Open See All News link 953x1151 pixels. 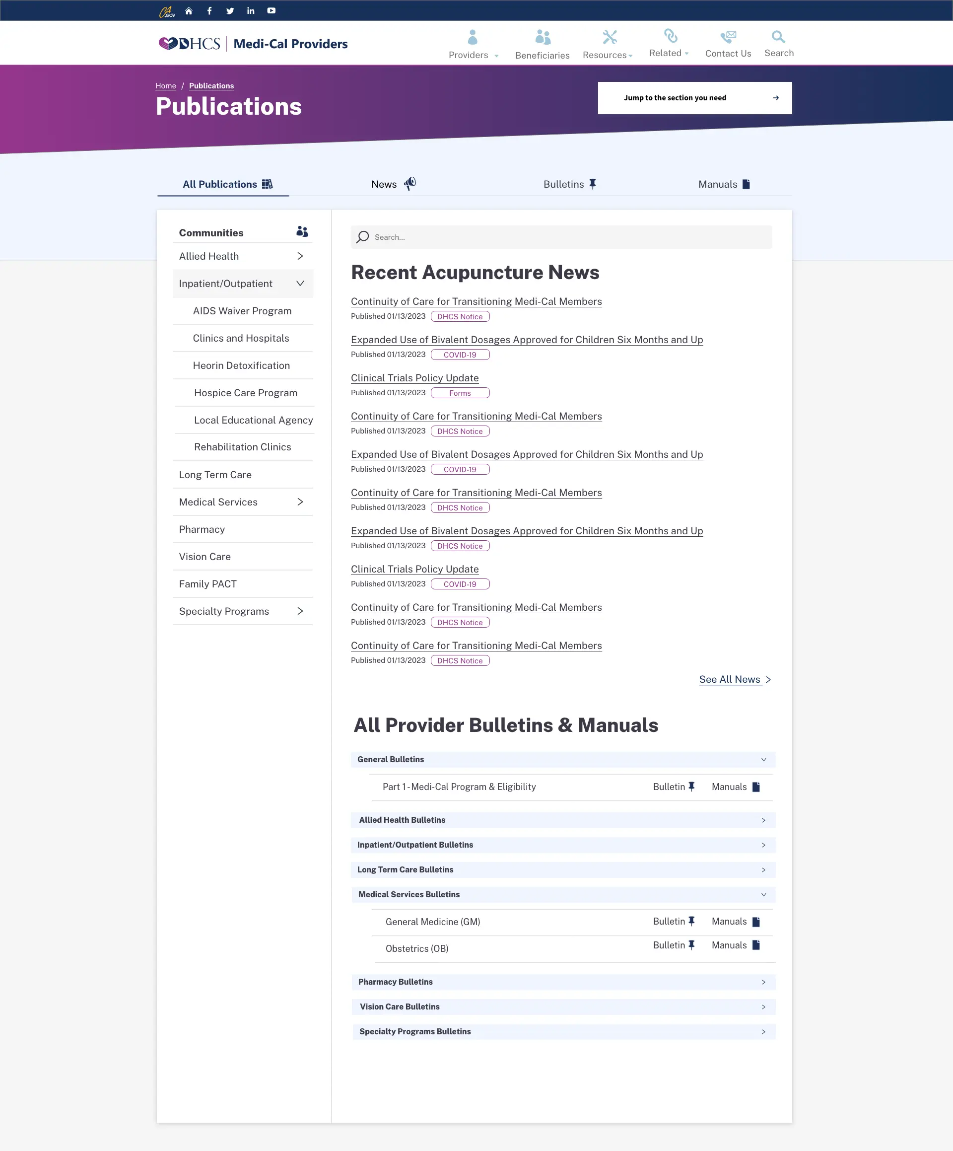point(730,679)
